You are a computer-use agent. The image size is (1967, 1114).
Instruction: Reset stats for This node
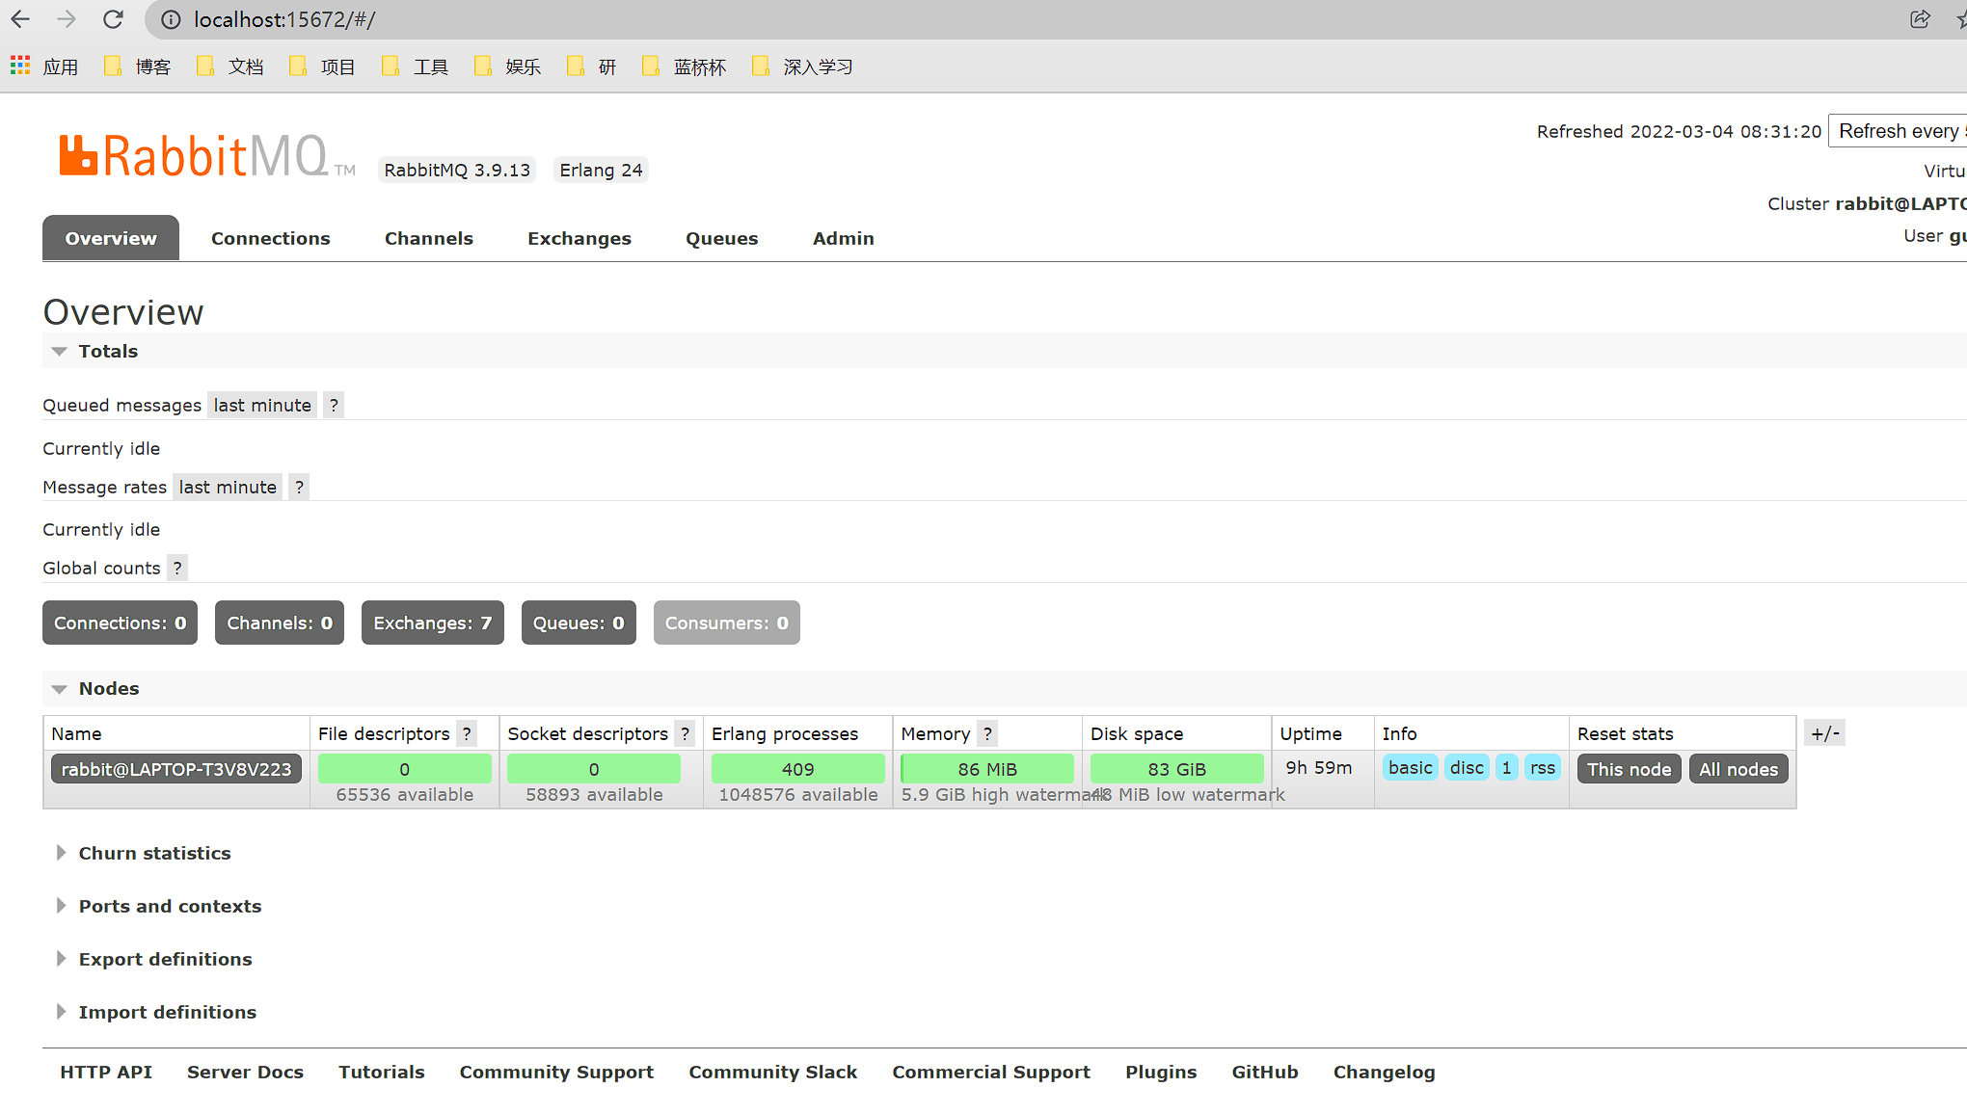[x=1630, y=769]
